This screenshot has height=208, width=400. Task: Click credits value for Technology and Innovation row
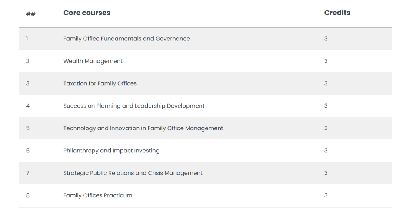(326, 128)
